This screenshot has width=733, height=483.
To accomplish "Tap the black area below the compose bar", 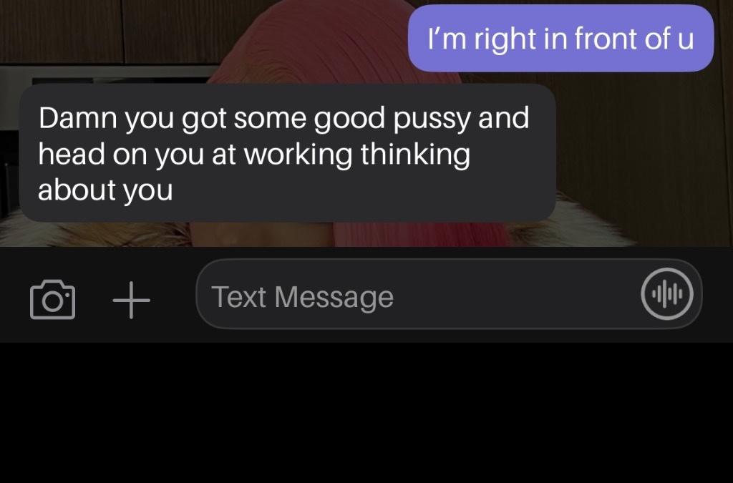I will pyautogui.click(x=366, y=413).
